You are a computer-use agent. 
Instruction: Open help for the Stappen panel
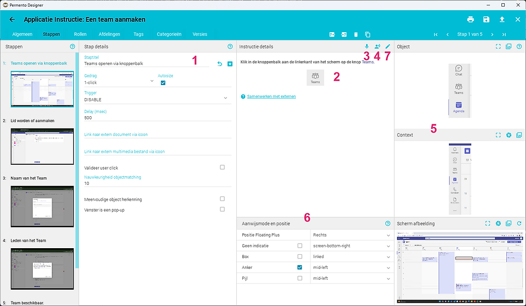tap(73, 47)
